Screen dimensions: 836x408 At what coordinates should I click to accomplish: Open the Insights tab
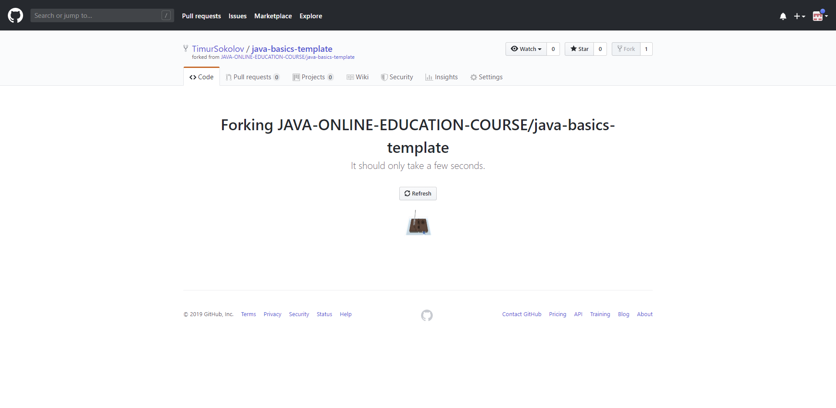tap(442, 77)
